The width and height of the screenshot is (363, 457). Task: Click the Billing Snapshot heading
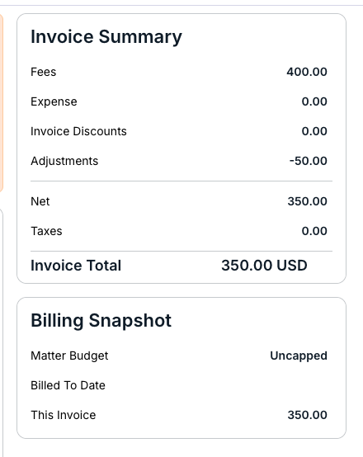click(101, 321)
